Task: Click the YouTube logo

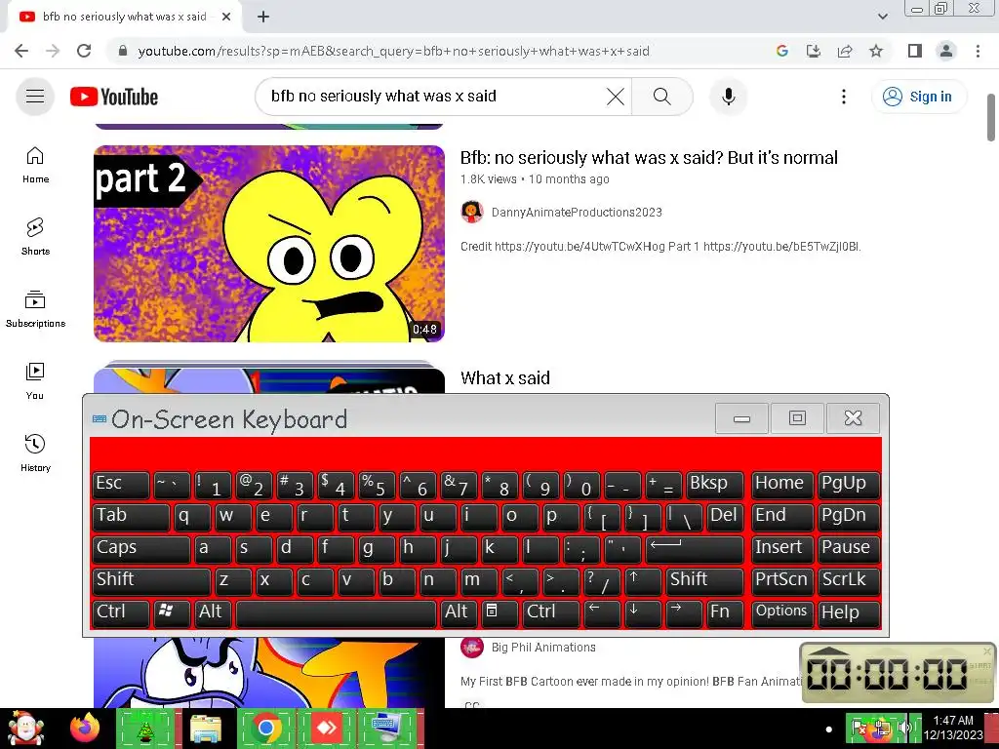Action: point(114,97)
